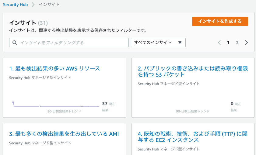256x155 pixels.
Task: Click the 37 result count in insight 1
Action: click(x=105, y=104)
